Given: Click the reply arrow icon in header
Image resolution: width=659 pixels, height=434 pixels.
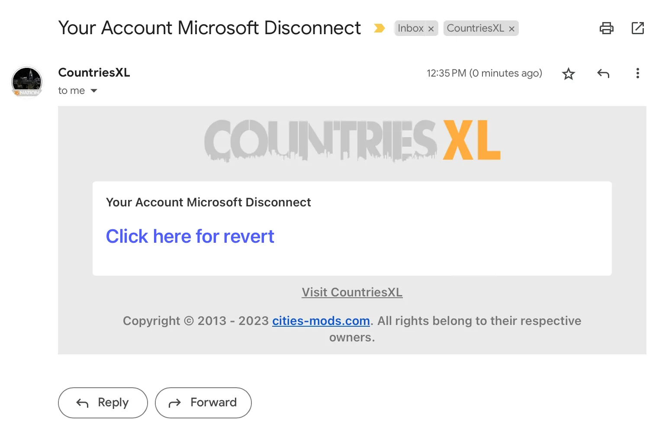Looking at the screenshot, I should coord(603,74).
